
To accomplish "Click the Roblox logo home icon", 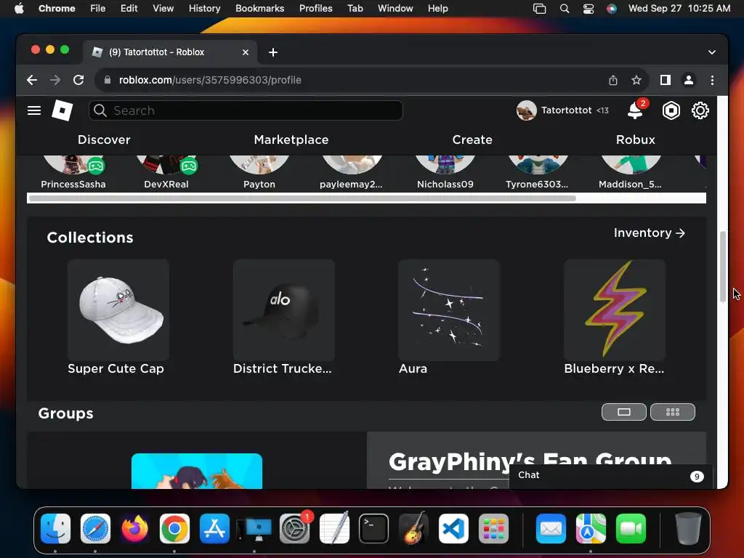I will coord(62,110).
